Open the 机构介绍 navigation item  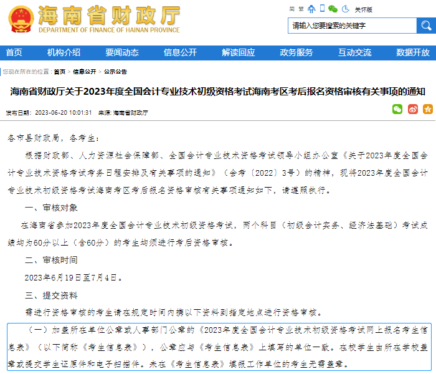pyautogui.click(x=64, y=52)
